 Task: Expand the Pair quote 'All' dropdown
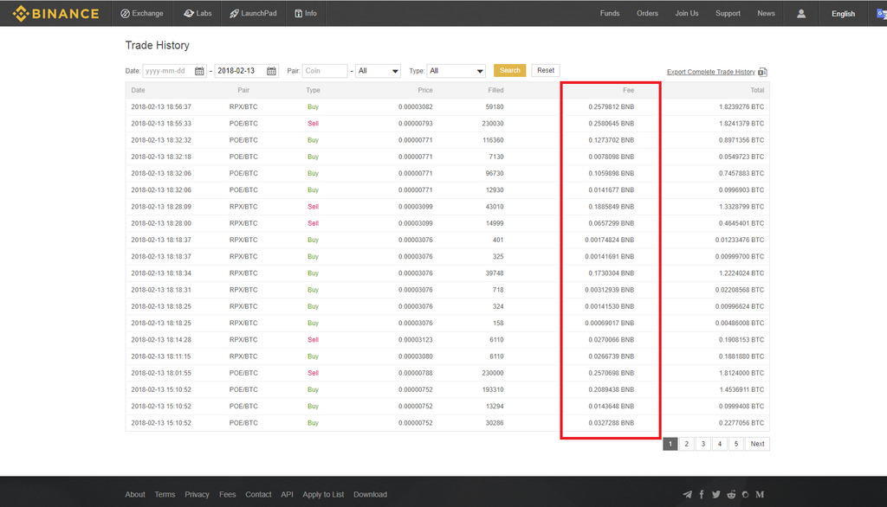[378, 71]
